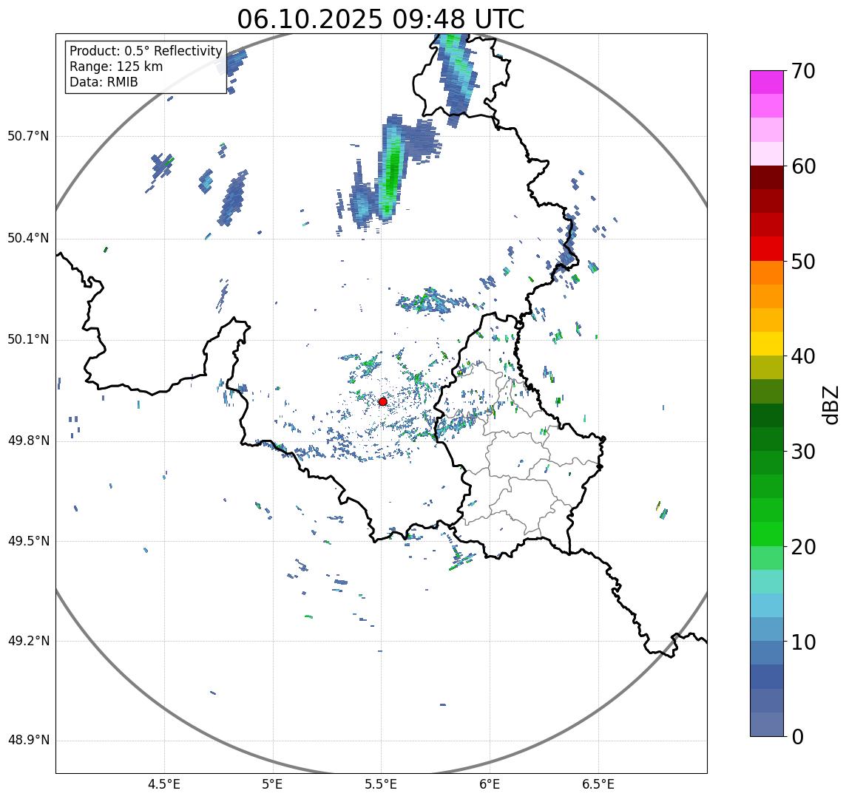Screen dimensions: 849x799
Task: Click the 49.5°N latitude label
Action: [x=28, y=541]
